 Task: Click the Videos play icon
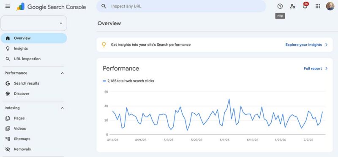point(8,128)
